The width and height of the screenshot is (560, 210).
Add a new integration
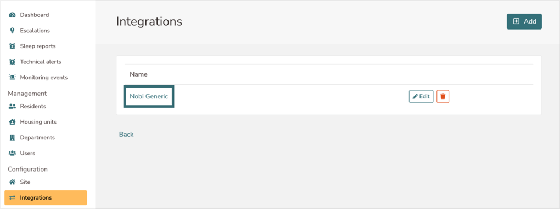524,21
